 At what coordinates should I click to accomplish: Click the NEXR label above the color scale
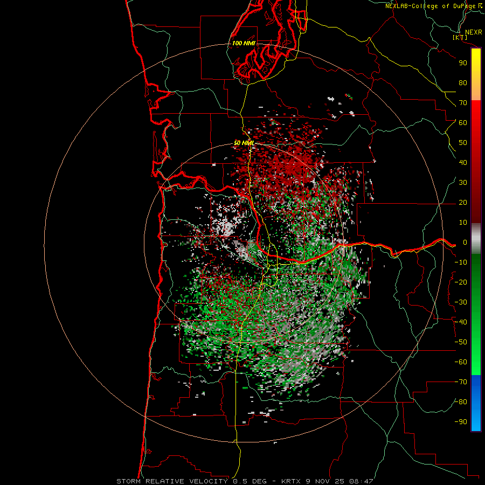point(474,32)
